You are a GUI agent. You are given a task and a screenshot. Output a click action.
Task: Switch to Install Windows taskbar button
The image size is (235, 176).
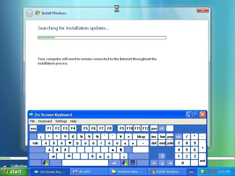167,172
